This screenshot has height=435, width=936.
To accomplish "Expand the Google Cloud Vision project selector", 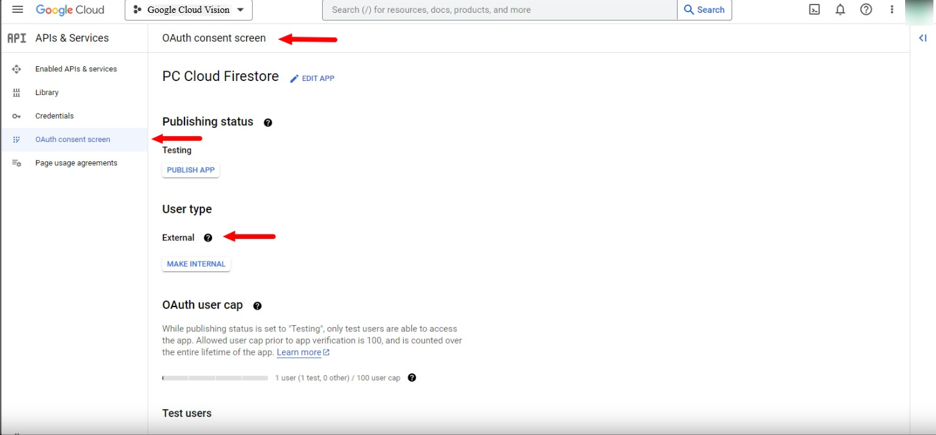I will (188, 10).
